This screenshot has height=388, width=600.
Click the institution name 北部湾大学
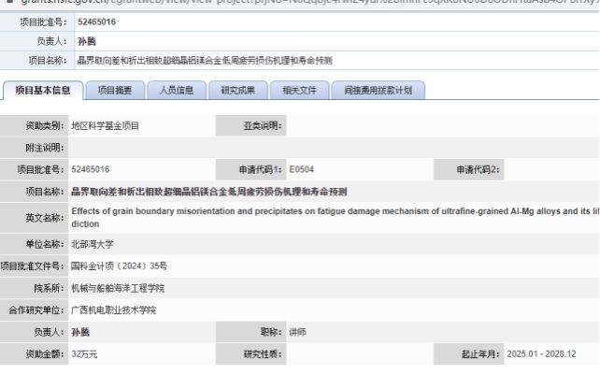[x=92, y=244]
